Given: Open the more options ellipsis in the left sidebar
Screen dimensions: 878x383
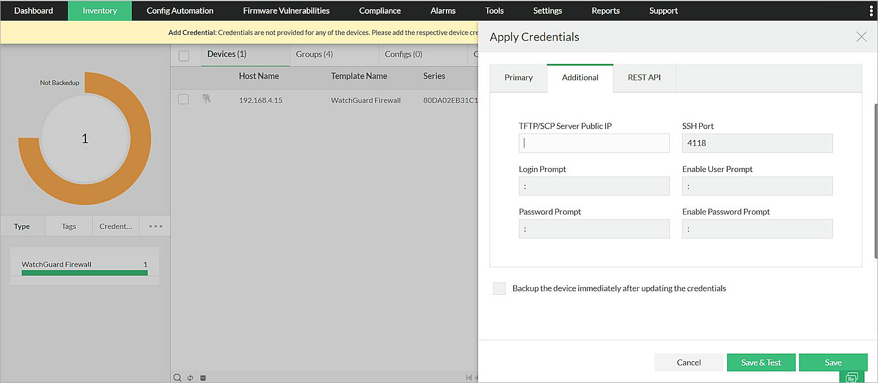Looking at the screenshot, I should tap(154, 225).
